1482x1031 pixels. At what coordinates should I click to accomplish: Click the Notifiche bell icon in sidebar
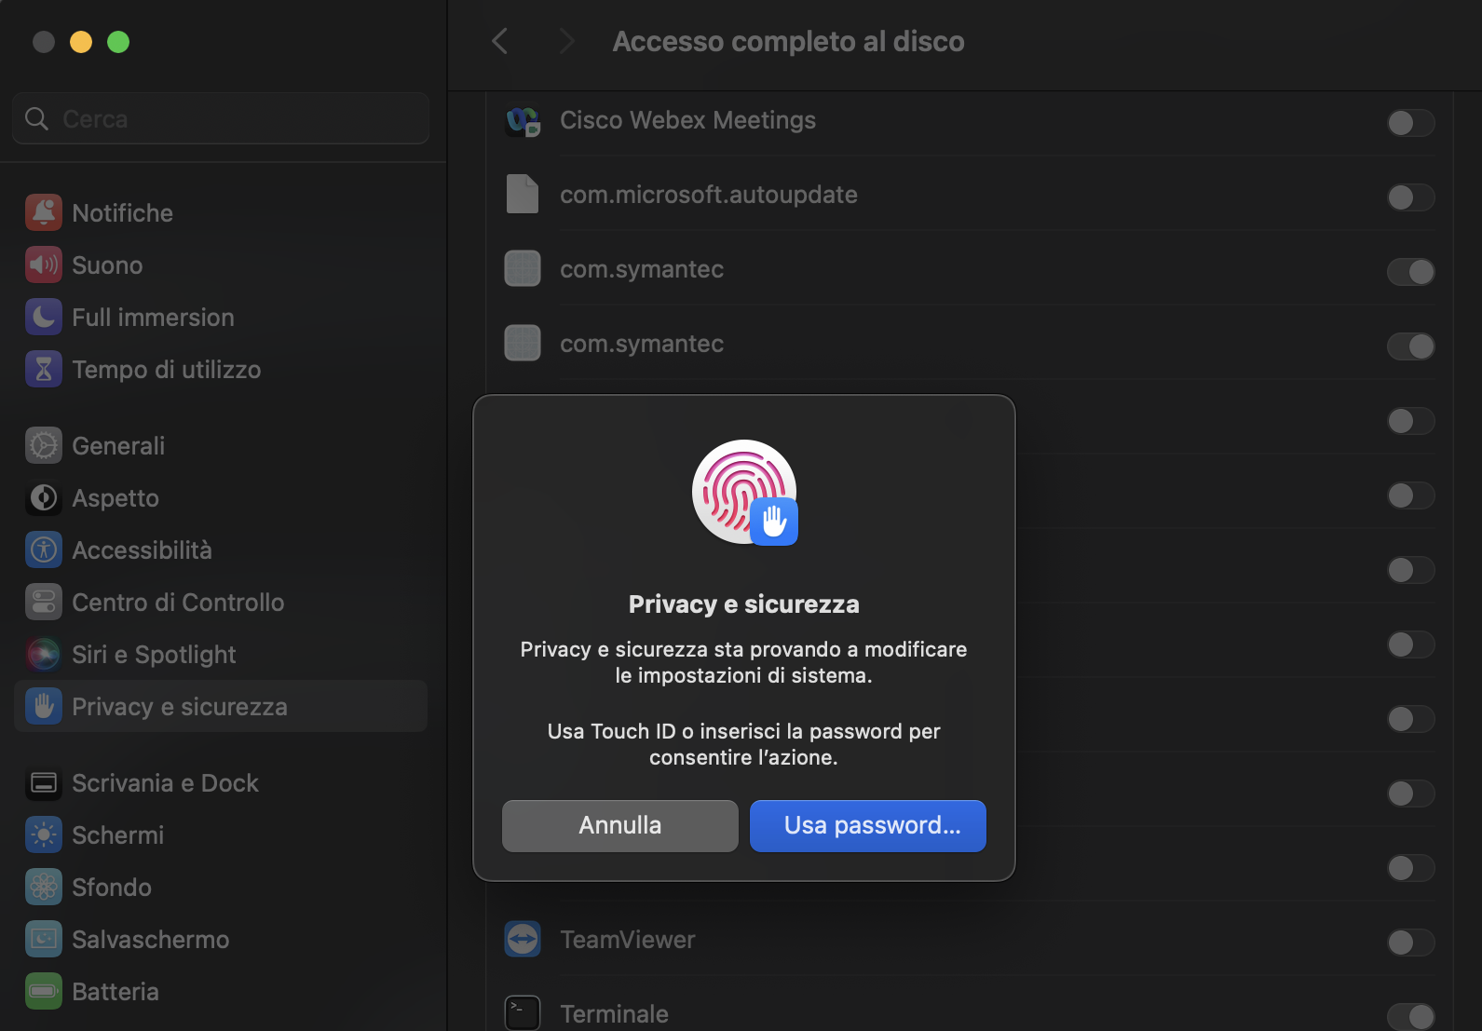44,213
